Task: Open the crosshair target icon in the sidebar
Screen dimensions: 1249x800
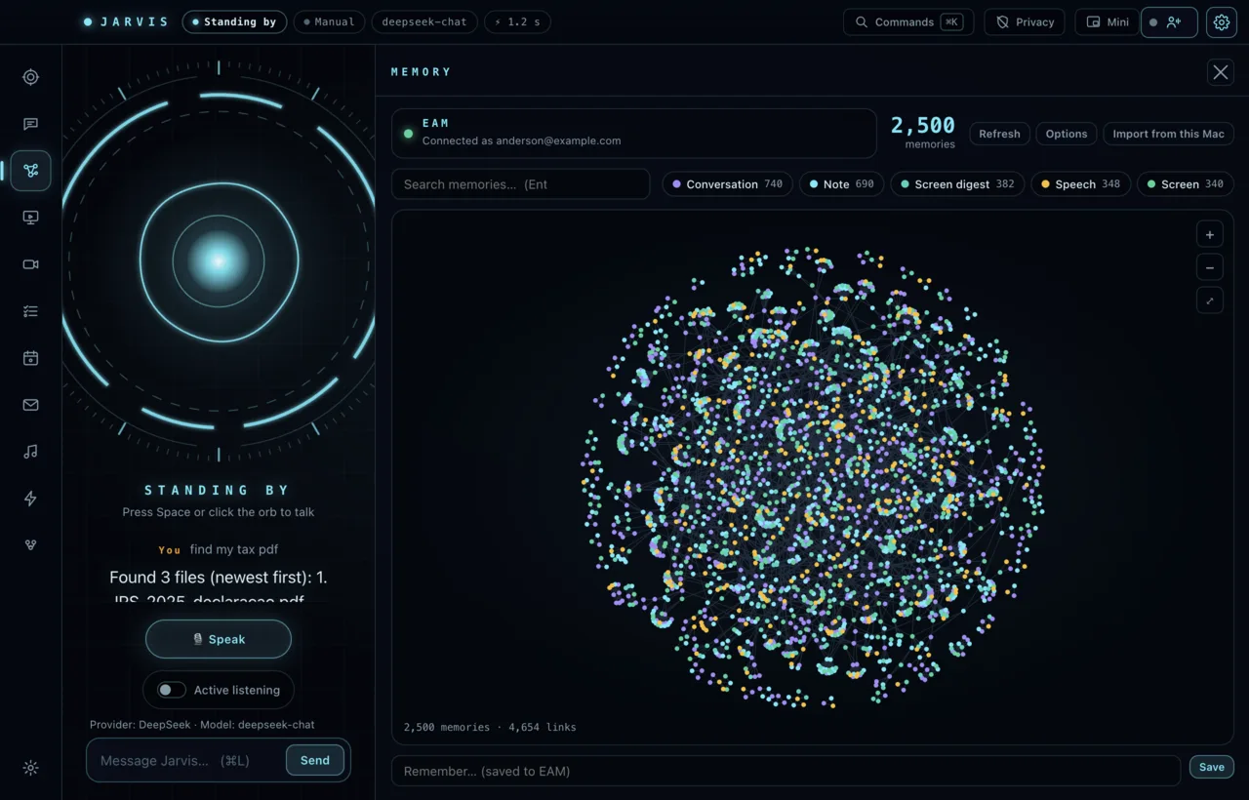Action: [x=30, y=77]
